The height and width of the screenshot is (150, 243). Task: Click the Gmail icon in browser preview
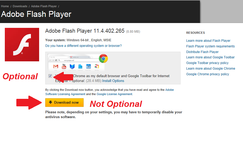[x=56, y=66]
